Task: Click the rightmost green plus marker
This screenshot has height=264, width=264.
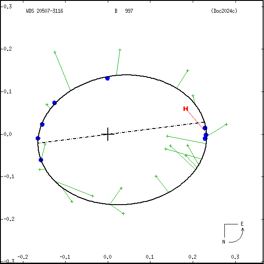Action: (226, 124)
